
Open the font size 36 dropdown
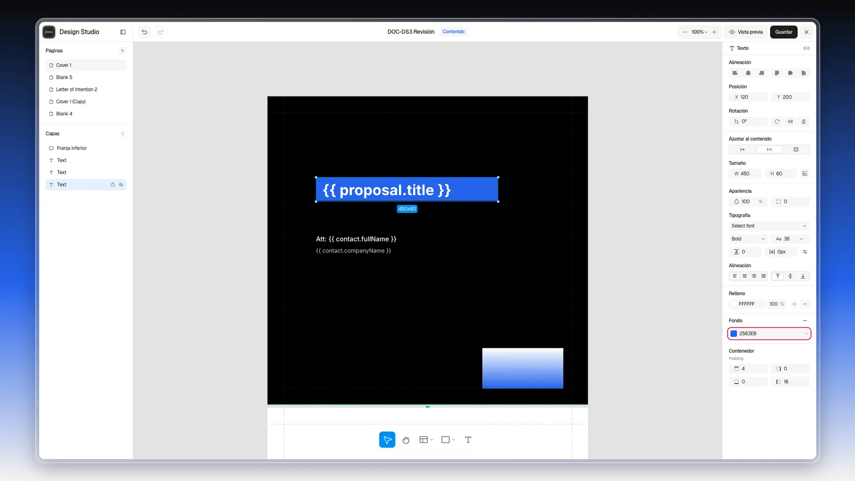(790, 239)
